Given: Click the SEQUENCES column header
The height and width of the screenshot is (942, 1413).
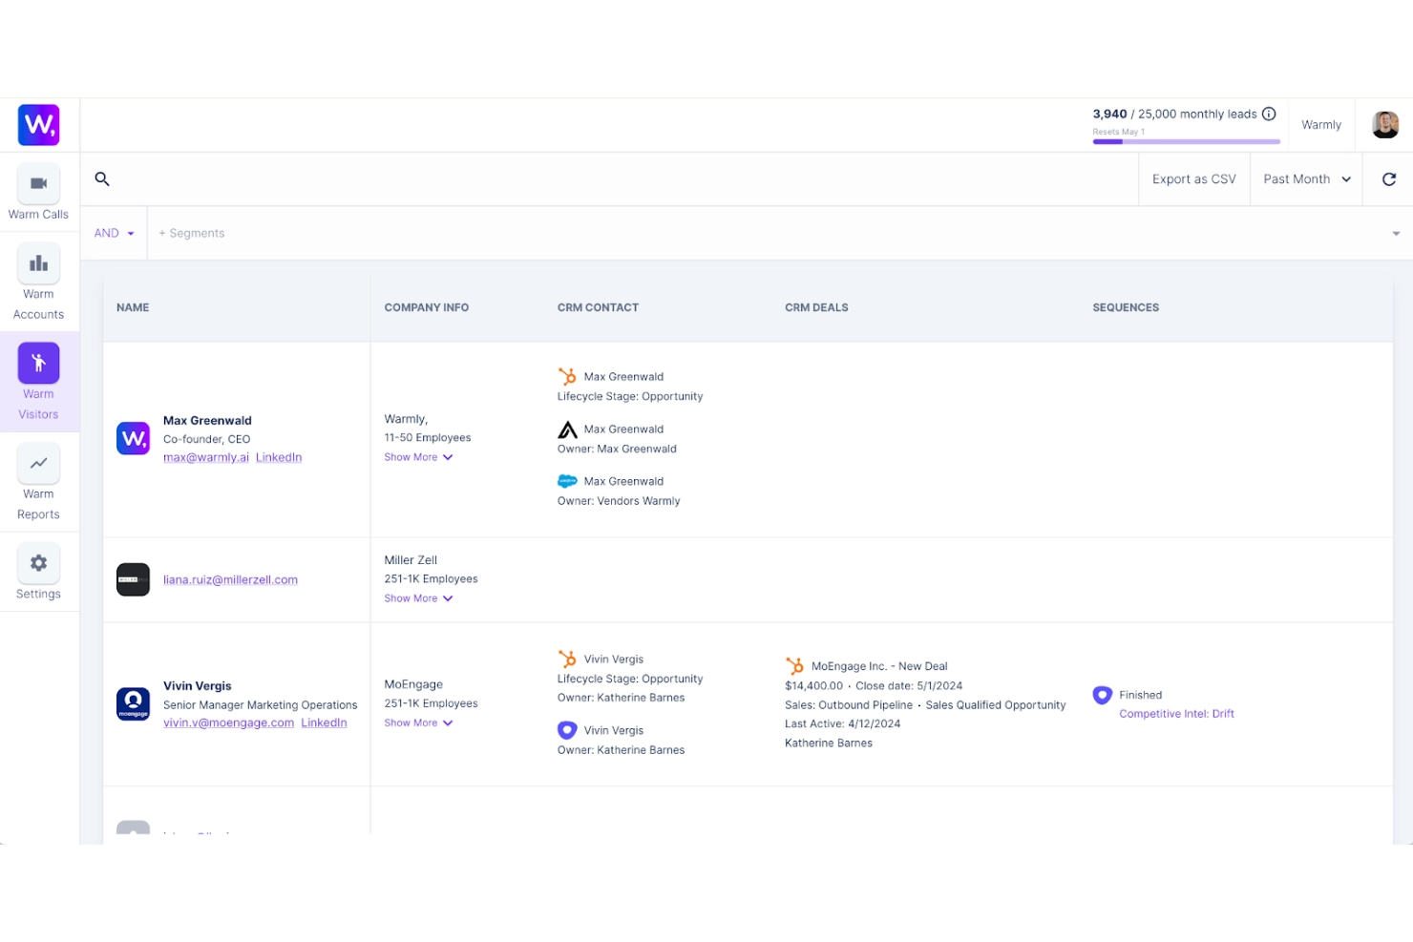Looking at the screenshot, I should (x=1126, y=307).
